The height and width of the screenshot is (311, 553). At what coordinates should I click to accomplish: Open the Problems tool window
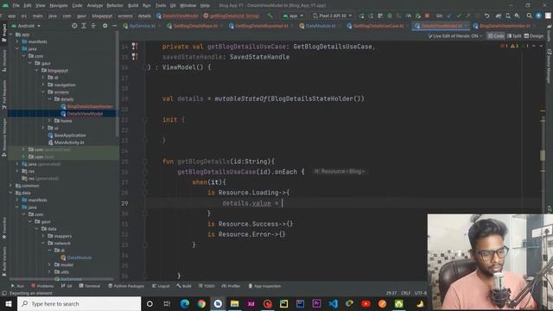click(x=42, y=286)
